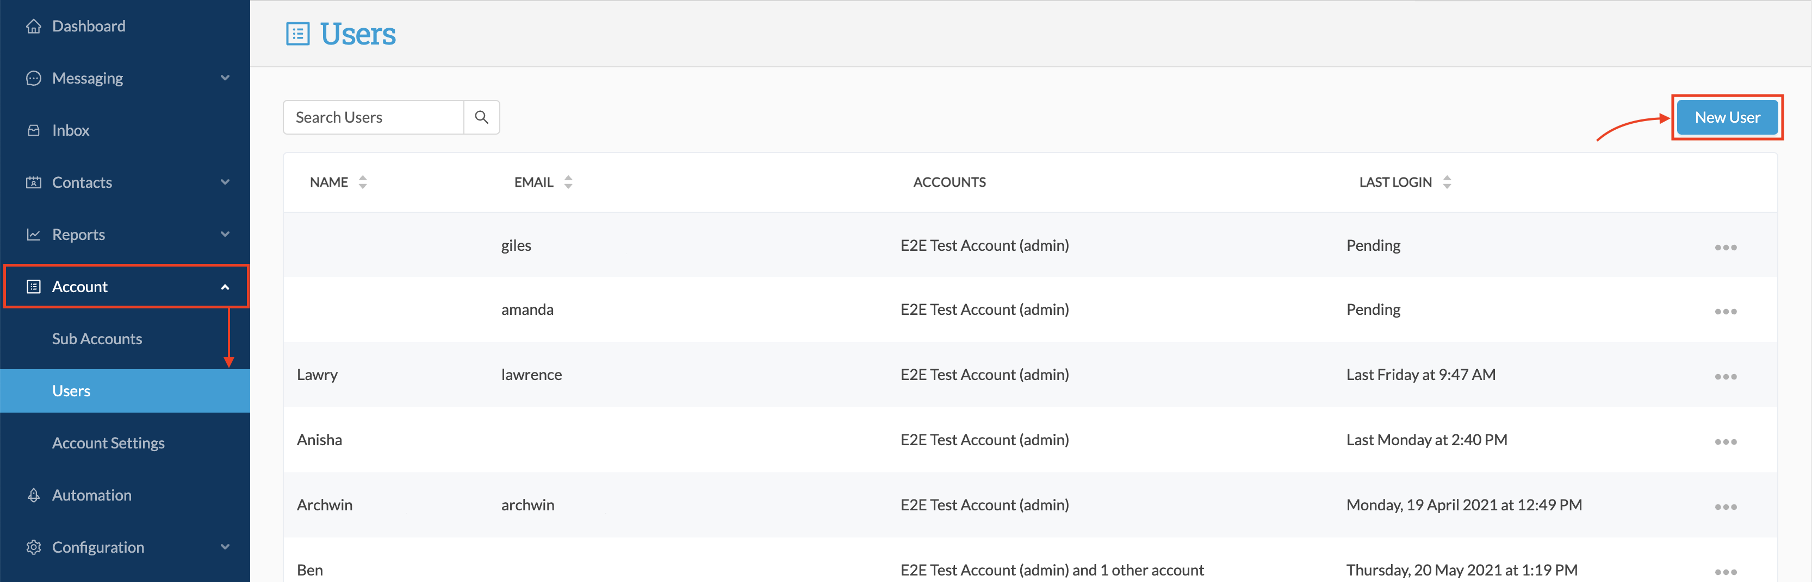
Task: Click the NAME column header
Action: [328, 182]
